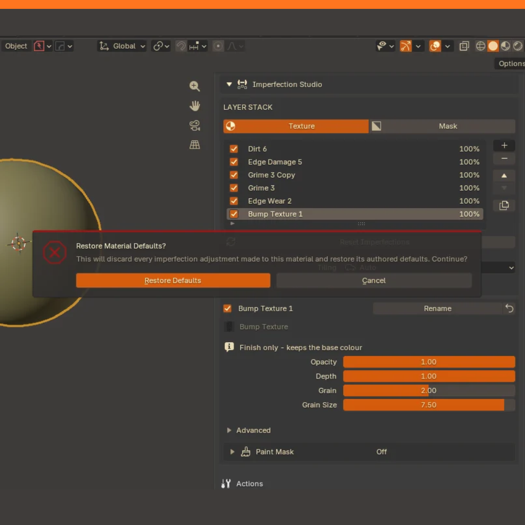Move layer up with the up arrow
Image resolution: width=525 pixels, height=525 pixels.
point(504,175)
